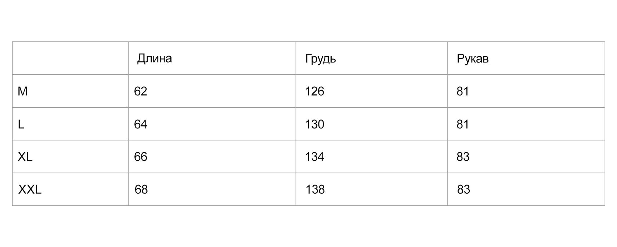The image size is (617, 247).
Task: Click the chest value 126
Action: point(314,91)
